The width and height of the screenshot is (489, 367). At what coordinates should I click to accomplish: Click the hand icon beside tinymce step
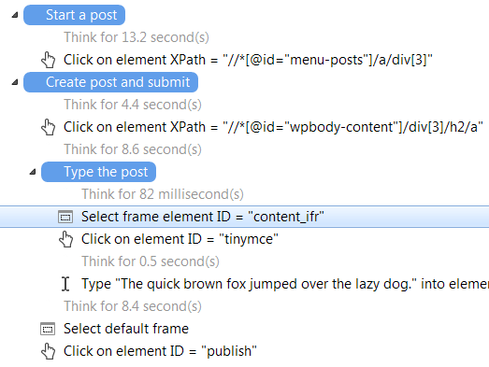(x=65, y=239)
